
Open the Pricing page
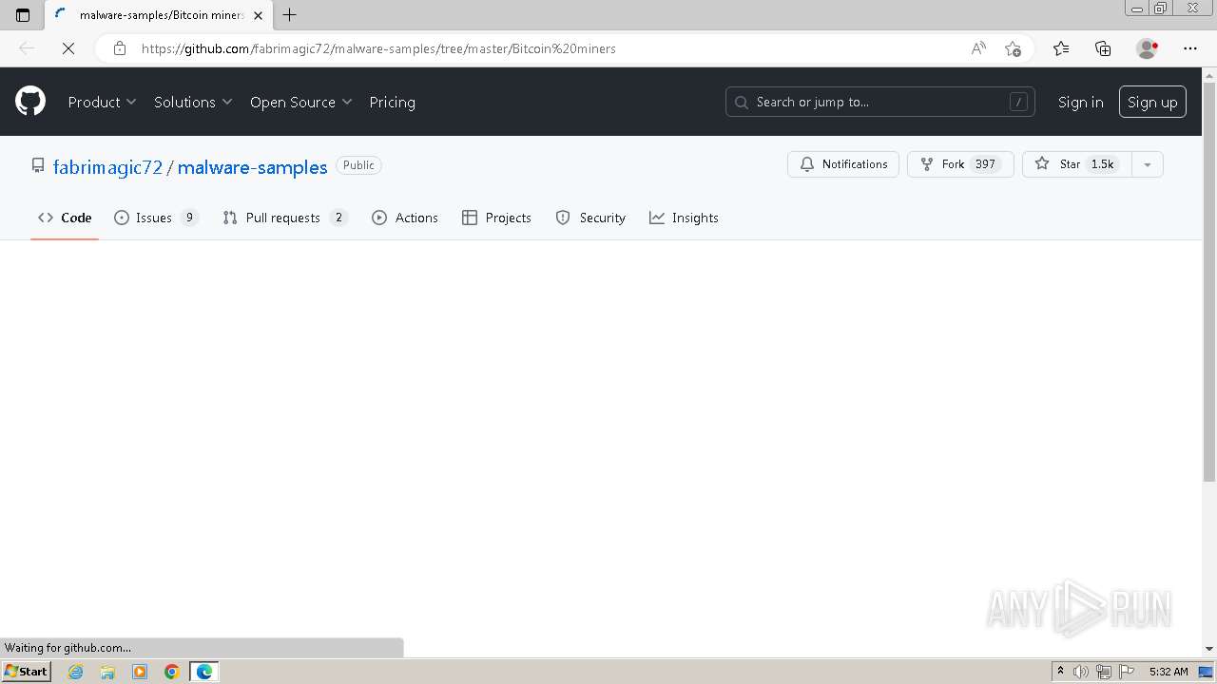pos(392,102)
